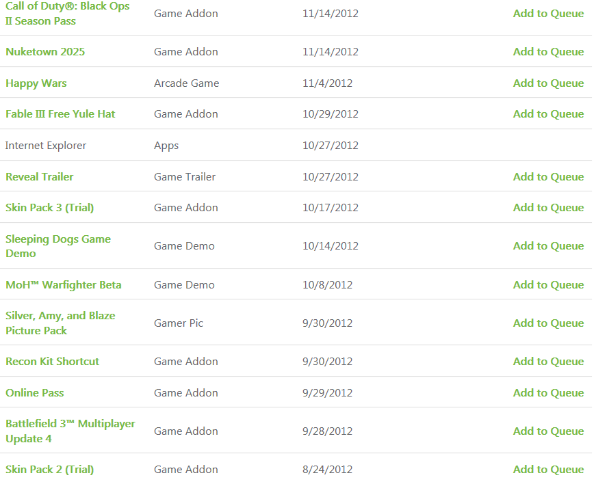Open the Reveal Trailer link
596x484 pixels.
coord(40,177)
